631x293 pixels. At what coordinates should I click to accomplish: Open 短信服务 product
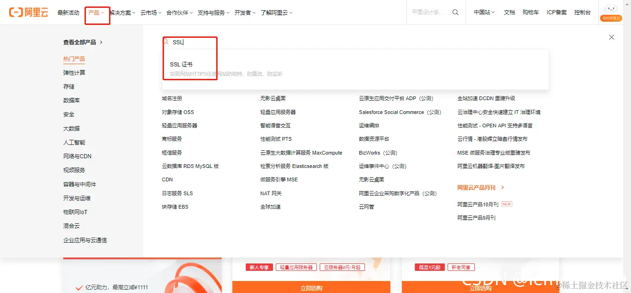tap(172, 153)
